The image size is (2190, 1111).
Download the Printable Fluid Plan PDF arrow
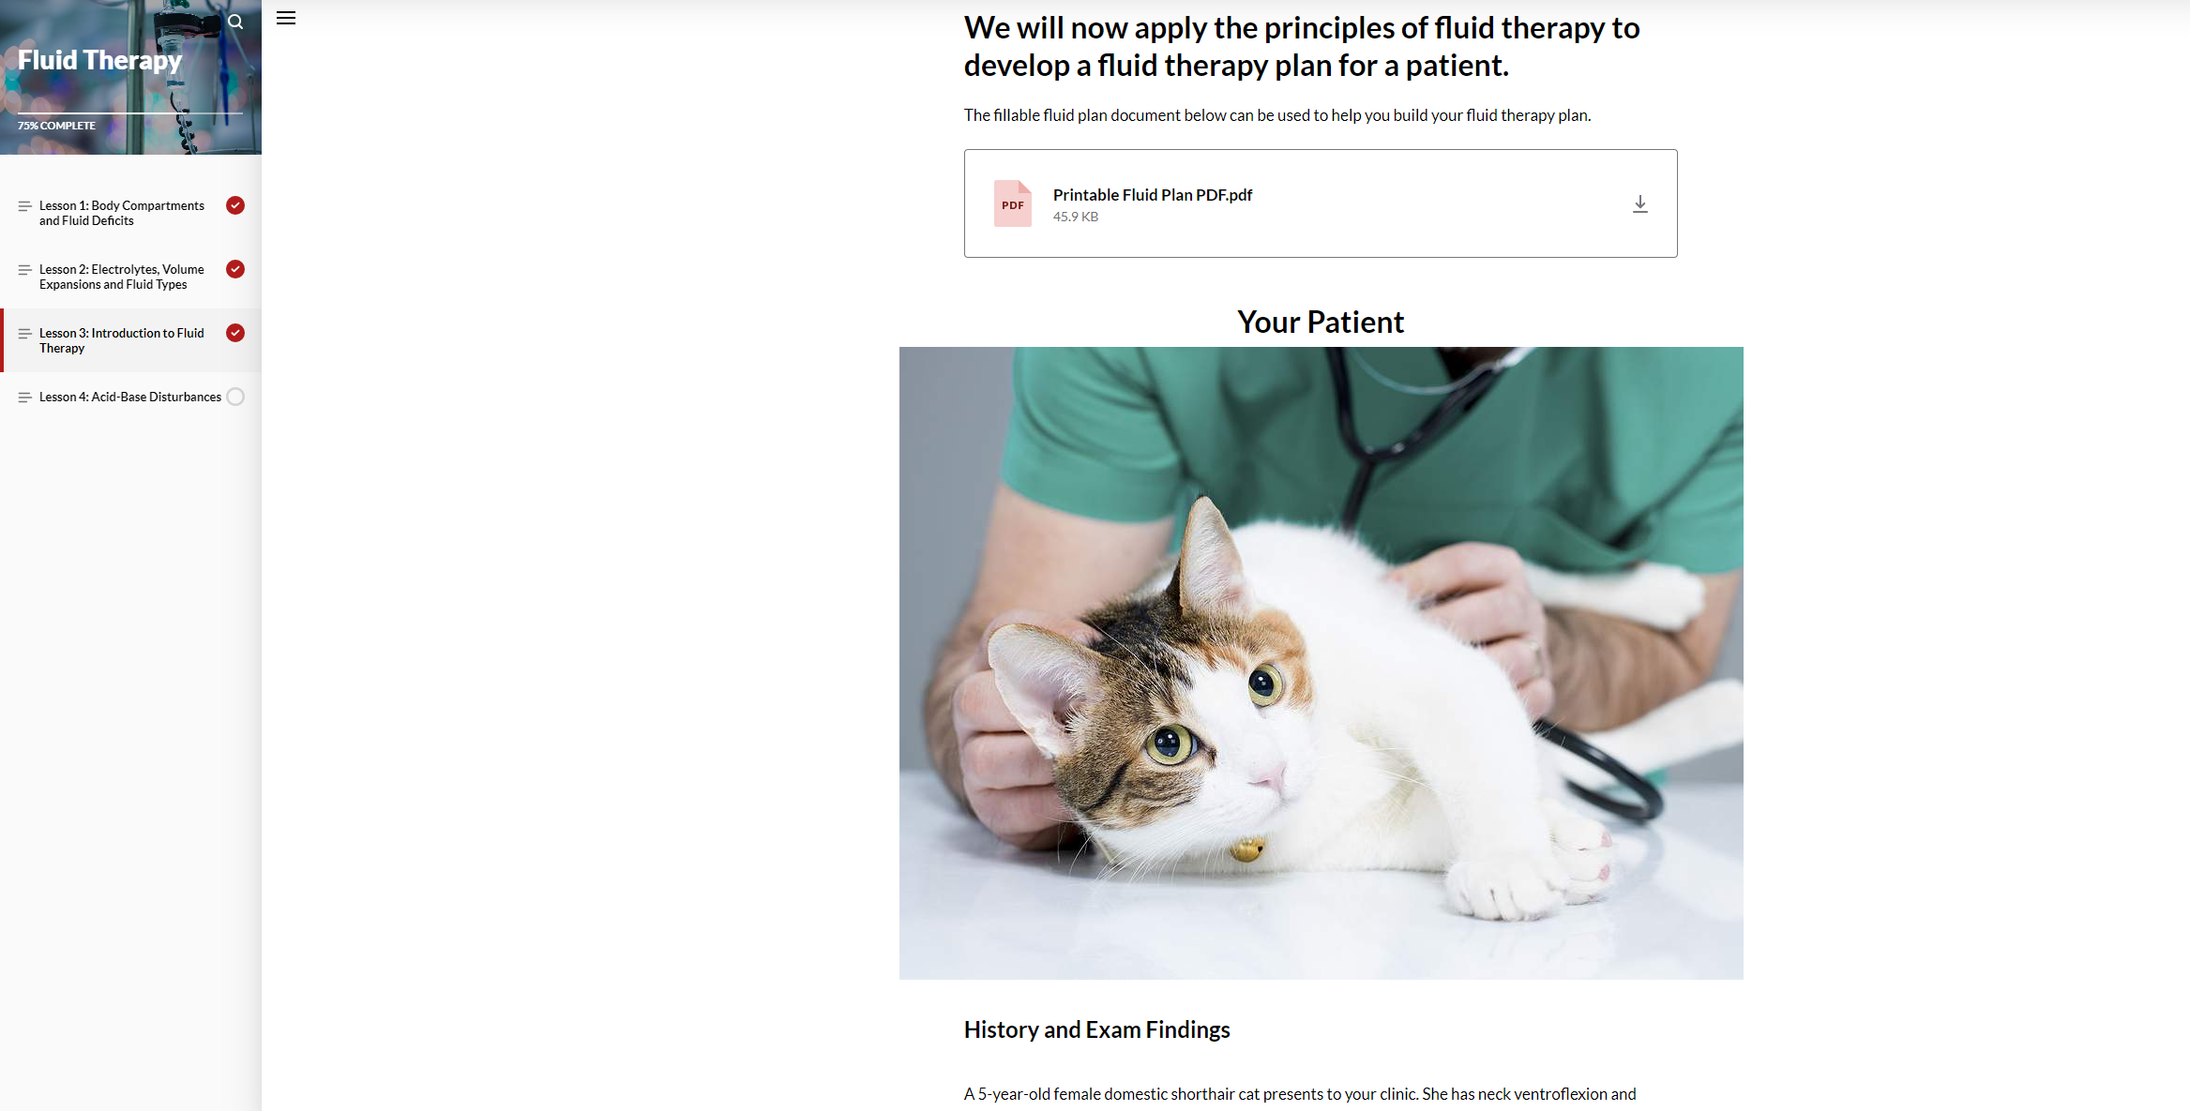1639,203
